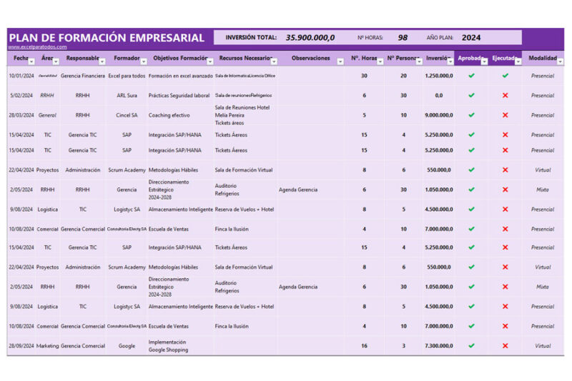Screen dimensions: 572x381
Task: Click the Plan de Formación Empresarial title
Action: tap(107, 38)
